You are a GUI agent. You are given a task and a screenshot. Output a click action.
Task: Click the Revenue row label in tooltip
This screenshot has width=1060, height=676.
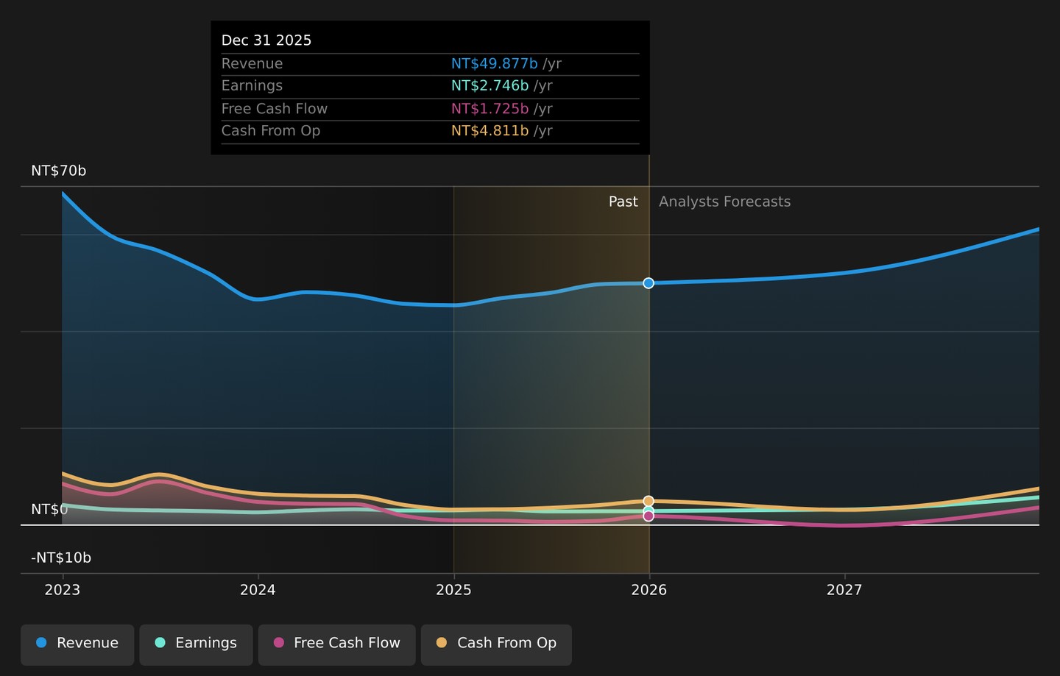point(252,64)
